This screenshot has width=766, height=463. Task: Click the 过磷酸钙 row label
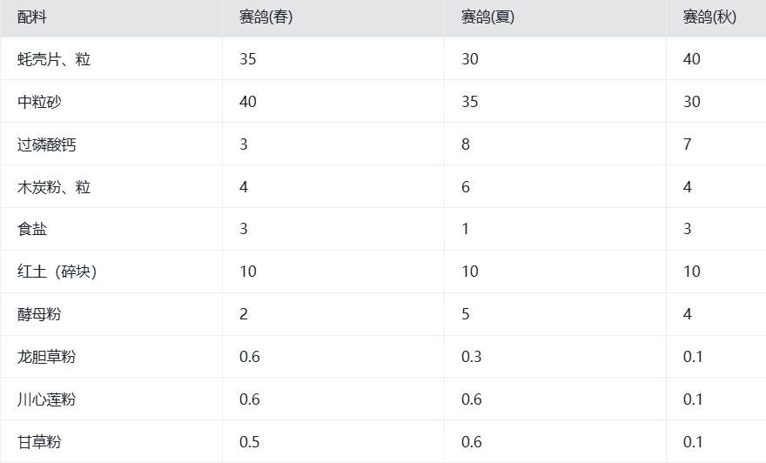[47, 144]
